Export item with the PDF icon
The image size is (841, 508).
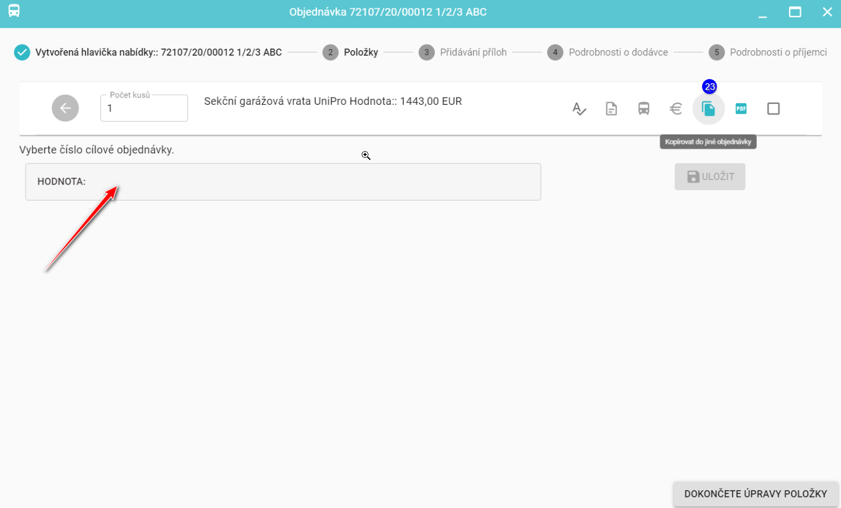pyautogui.click(x=741, y=109)
